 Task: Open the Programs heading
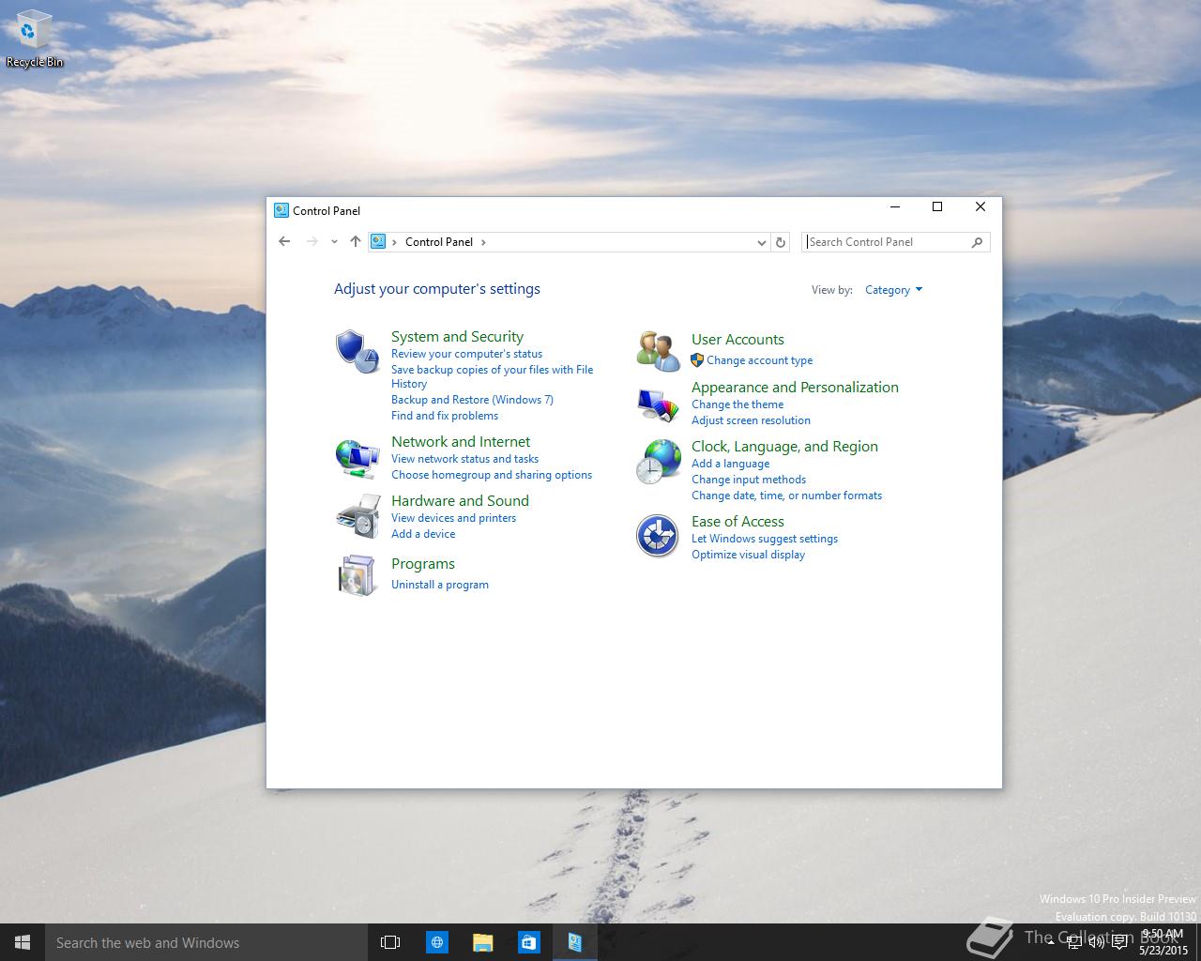pyautogui.click(x=423, y=564)
